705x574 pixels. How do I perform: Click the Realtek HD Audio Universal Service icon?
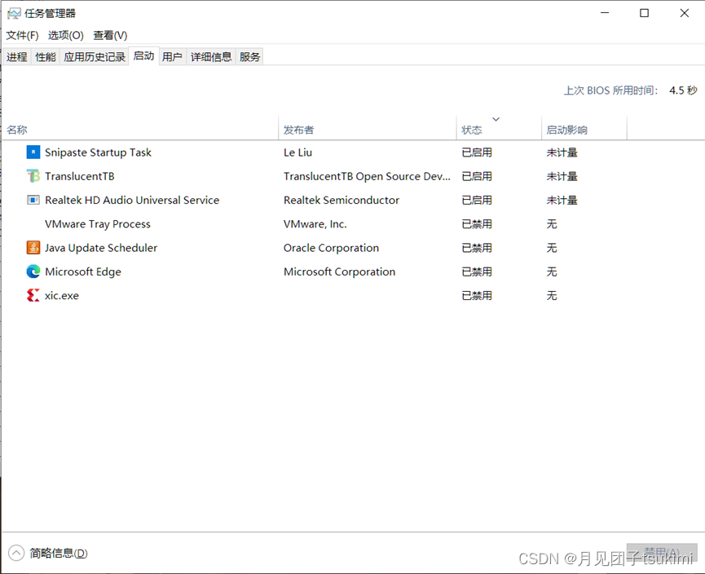click(33, 201)
